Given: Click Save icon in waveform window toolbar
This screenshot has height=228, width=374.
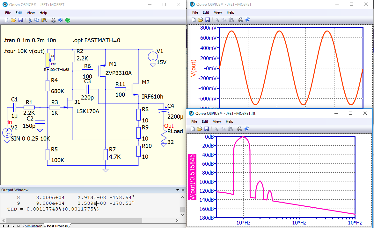Looking at the screenshot, I should 208,20.
